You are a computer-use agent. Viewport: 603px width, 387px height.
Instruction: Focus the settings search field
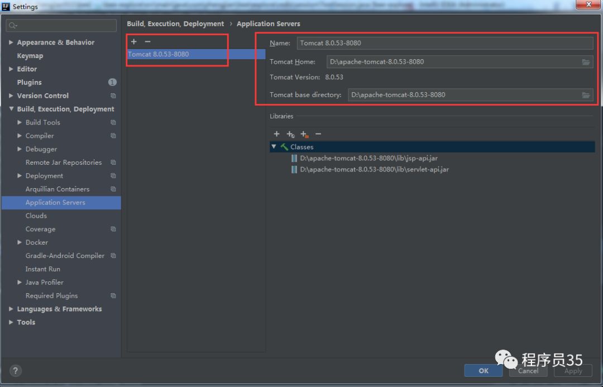(61, 25)
